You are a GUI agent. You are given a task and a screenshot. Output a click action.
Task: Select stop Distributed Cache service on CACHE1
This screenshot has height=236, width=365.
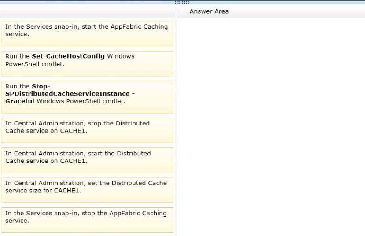coord(88,130)
